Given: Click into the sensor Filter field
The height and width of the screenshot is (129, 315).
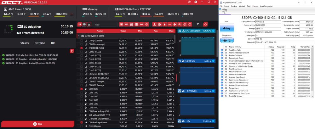Looking at the screenshot, I should point(105,25).
